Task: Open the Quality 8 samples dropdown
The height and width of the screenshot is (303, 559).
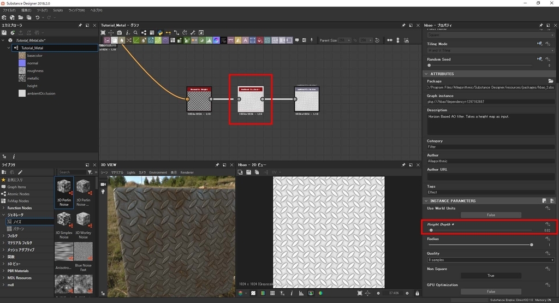Action: pyautogui.click(x=491, y=260)
